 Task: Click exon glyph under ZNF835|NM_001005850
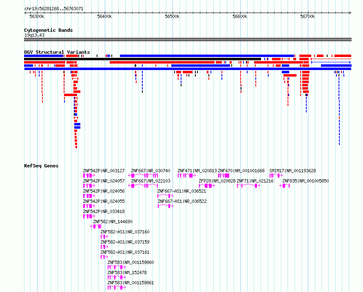click(x=285, y=186)
